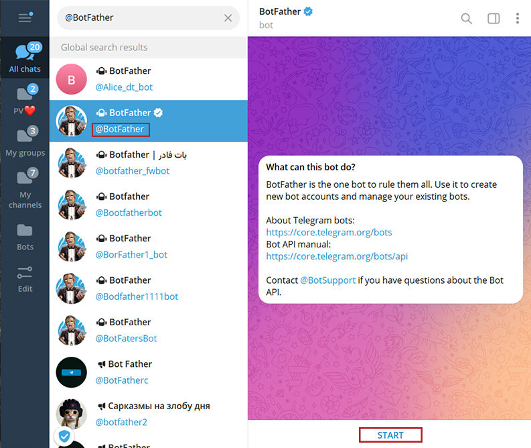Open the @BotFatherc channel result

pyautogui.click(x=149, y=372)
